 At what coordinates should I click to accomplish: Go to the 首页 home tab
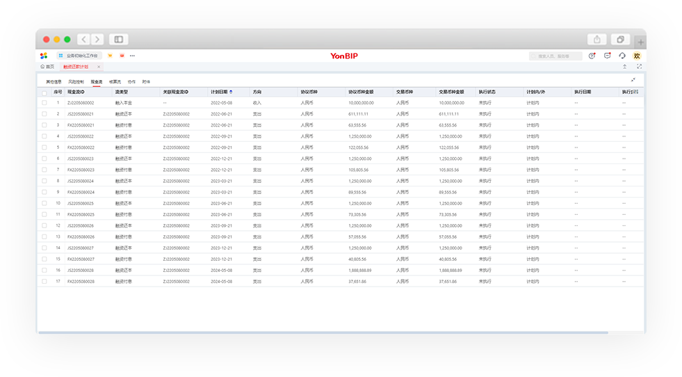[47, 67]
